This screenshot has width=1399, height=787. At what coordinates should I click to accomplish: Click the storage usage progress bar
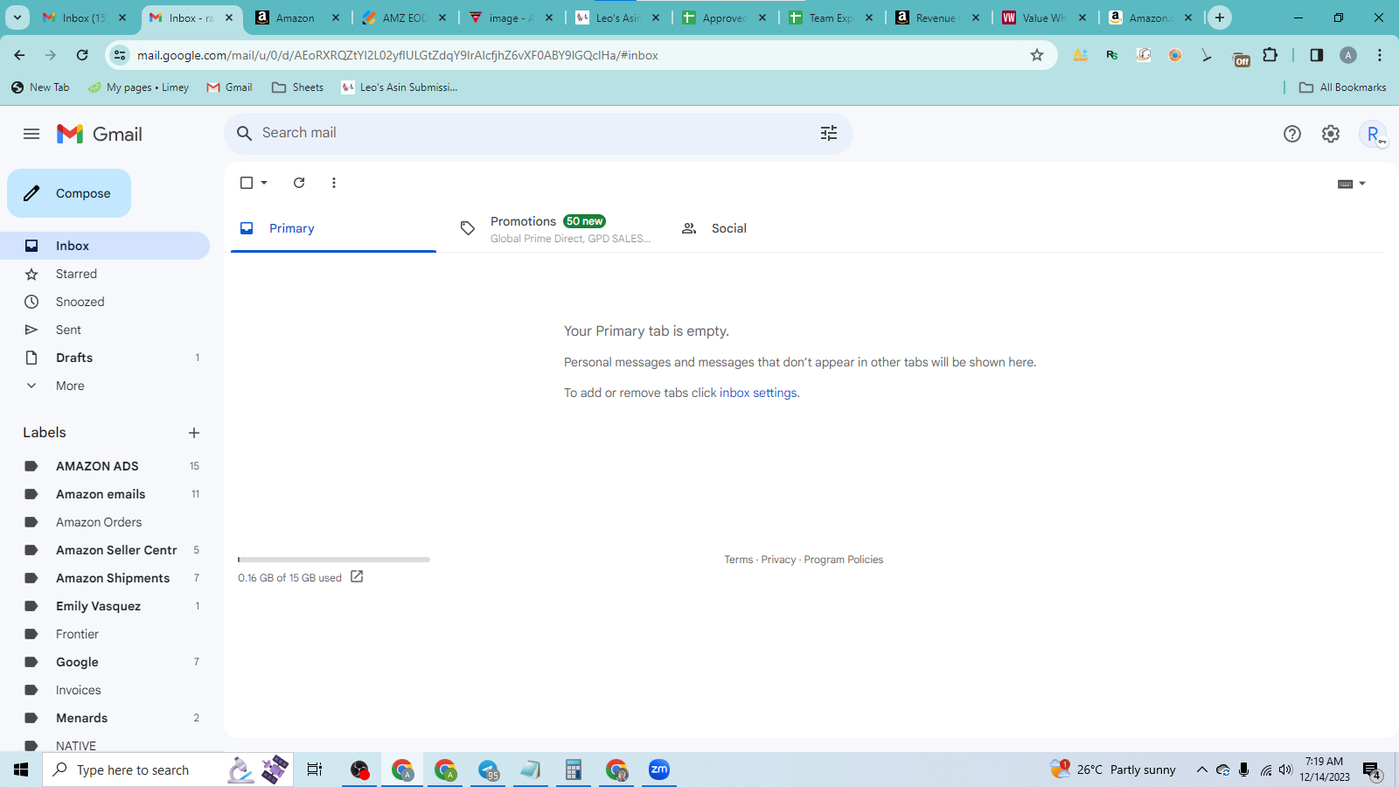(x=334, y=560)
